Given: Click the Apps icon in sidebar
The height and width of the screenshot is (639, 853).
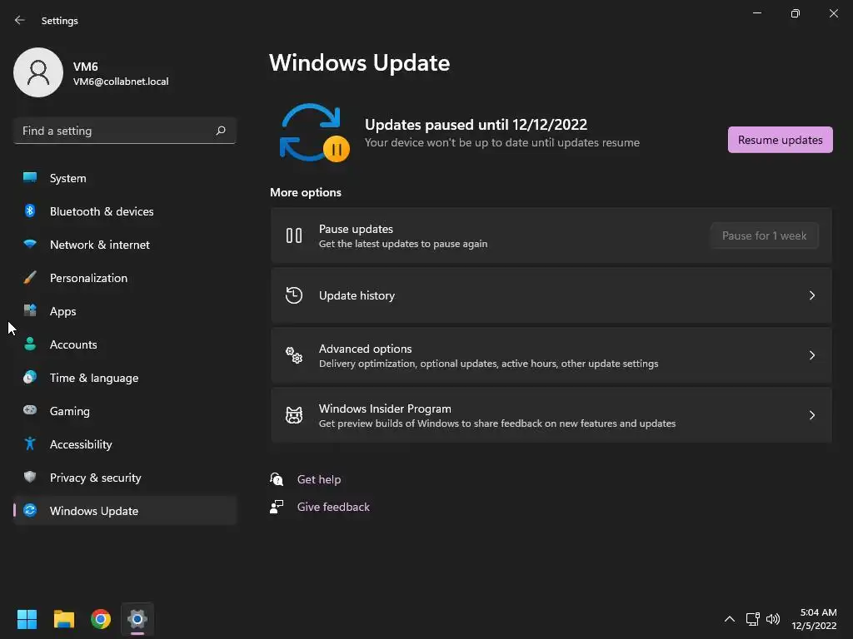Looking at the screenshot, I should 30,311.
